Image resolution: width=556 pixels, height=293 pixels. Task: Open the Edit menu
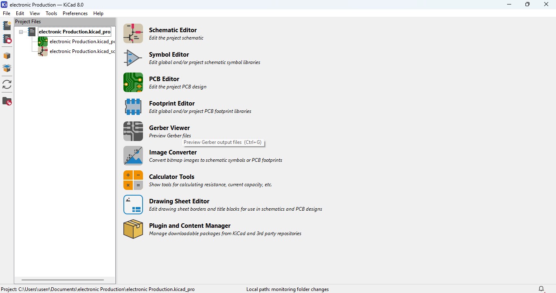(x=20, y=13)
